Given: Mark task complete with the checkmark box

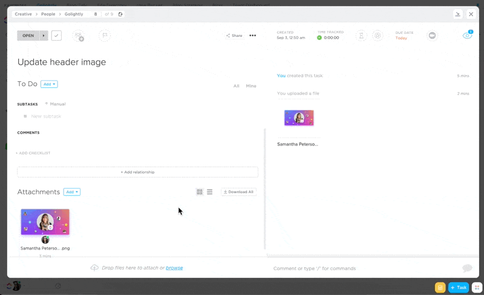Looking at the screenshot, I should click(56, 36).
